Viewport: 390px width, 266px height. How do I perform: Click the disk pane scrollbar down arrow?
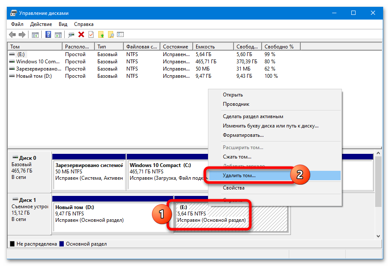pos(378,236)
